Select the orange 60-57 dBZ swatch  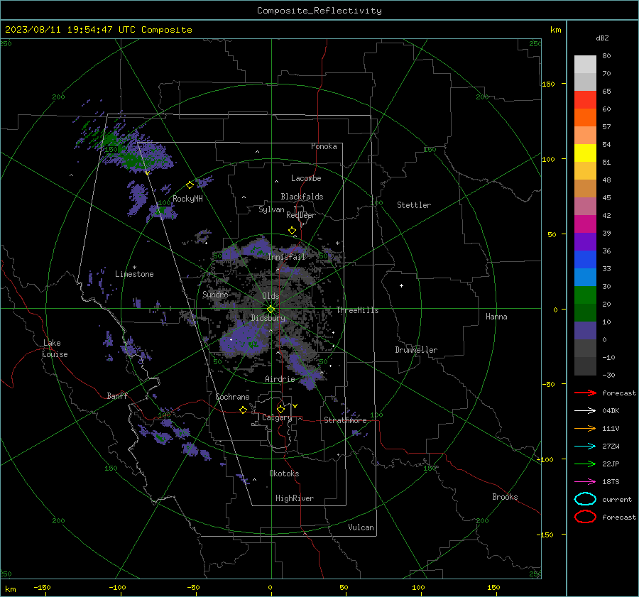pos(585,117)
